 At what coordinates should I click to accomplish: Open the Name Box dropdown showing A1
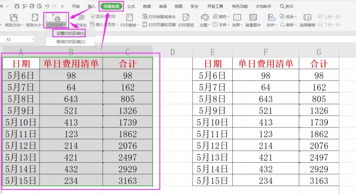click(33, 39)
